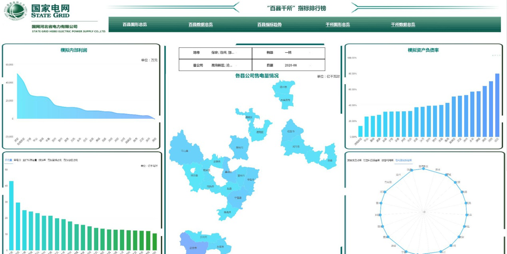Select the 晋州市 region on the map

coord(242,175)
